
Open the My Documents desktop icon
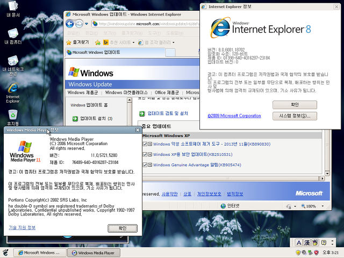13,9
